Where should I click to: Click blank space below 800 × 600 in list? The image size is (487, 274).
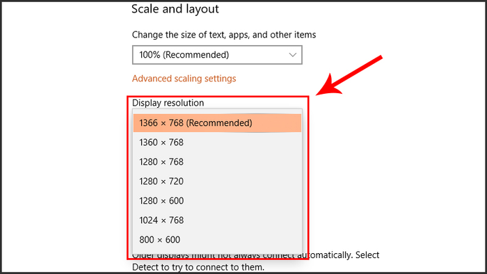[x=217, y=252]
